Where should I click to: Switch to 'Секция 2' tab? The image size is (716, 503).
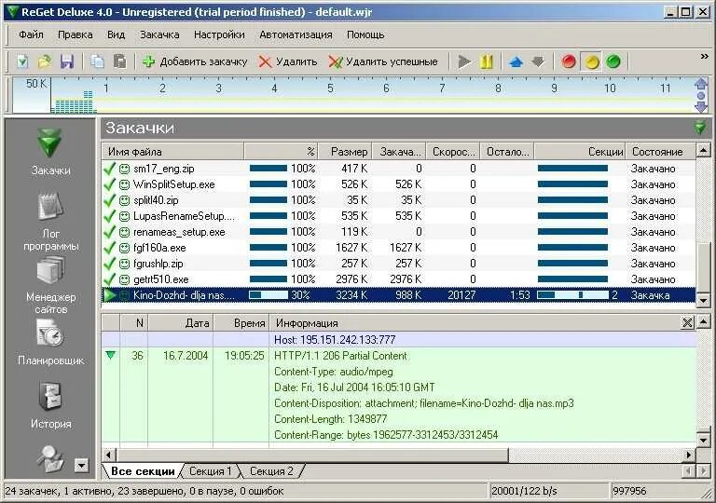pyautogui.click(x=271, y=471)
